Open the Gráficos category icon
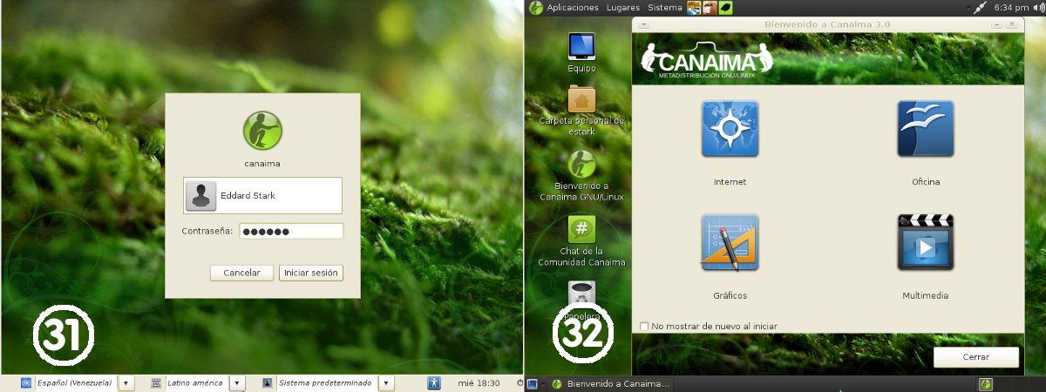The height and width of the screenshot is (392, 1046). [x=730, y=242]
